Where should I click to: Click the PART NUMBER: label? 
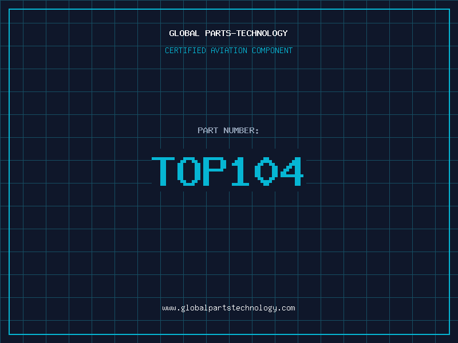(x=228, y=130)
